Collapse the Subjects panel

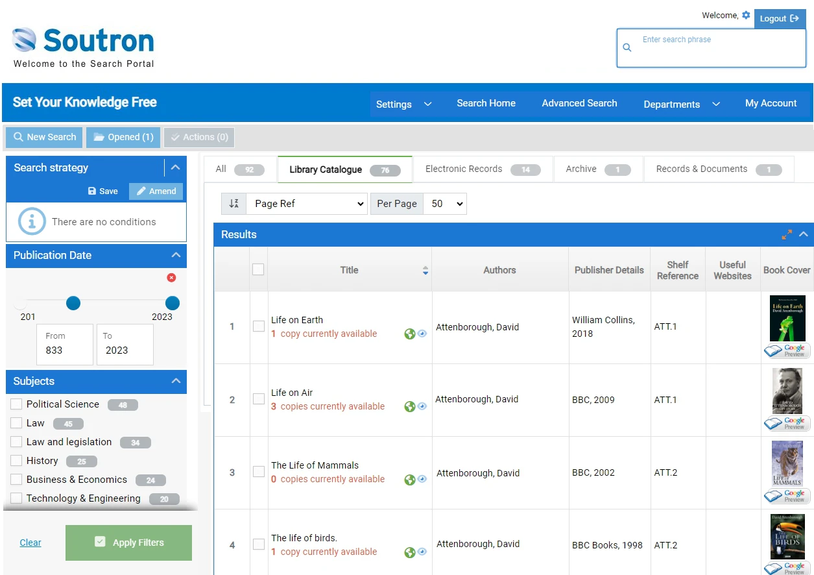pyautogui.click(x=175, y=382)
